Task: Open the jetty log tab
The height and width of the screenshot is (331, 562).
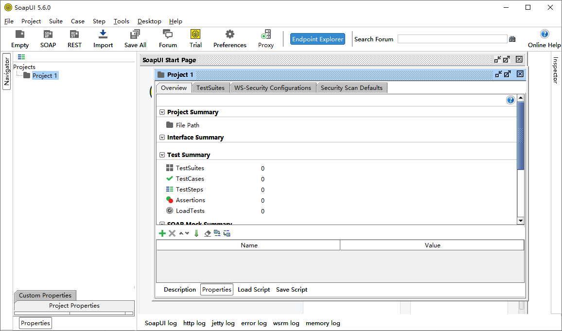Action: [223, 323]
